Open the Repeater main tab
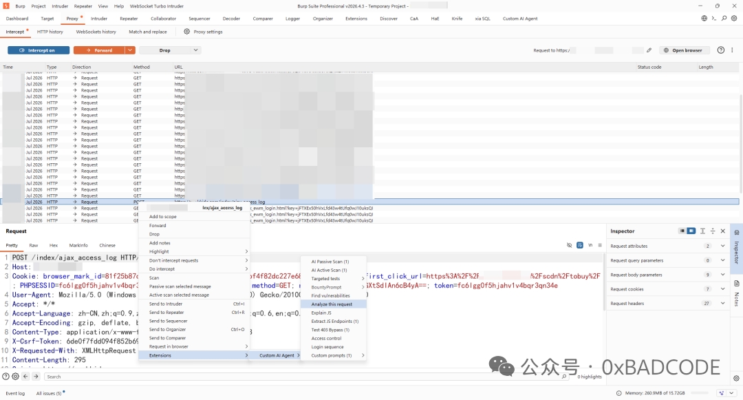This screenshot has width=743, height=400. pyautogui.click(x=129, y=19)
